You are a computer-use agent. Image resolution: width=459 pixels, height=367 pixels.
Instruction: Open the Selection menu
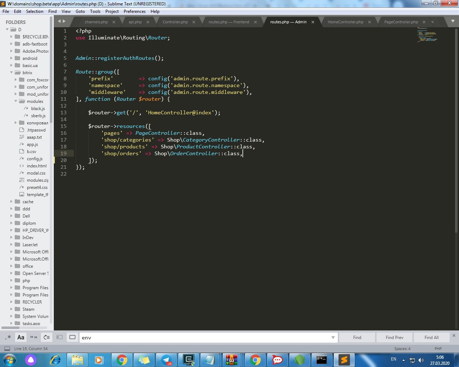pos(35,11)
